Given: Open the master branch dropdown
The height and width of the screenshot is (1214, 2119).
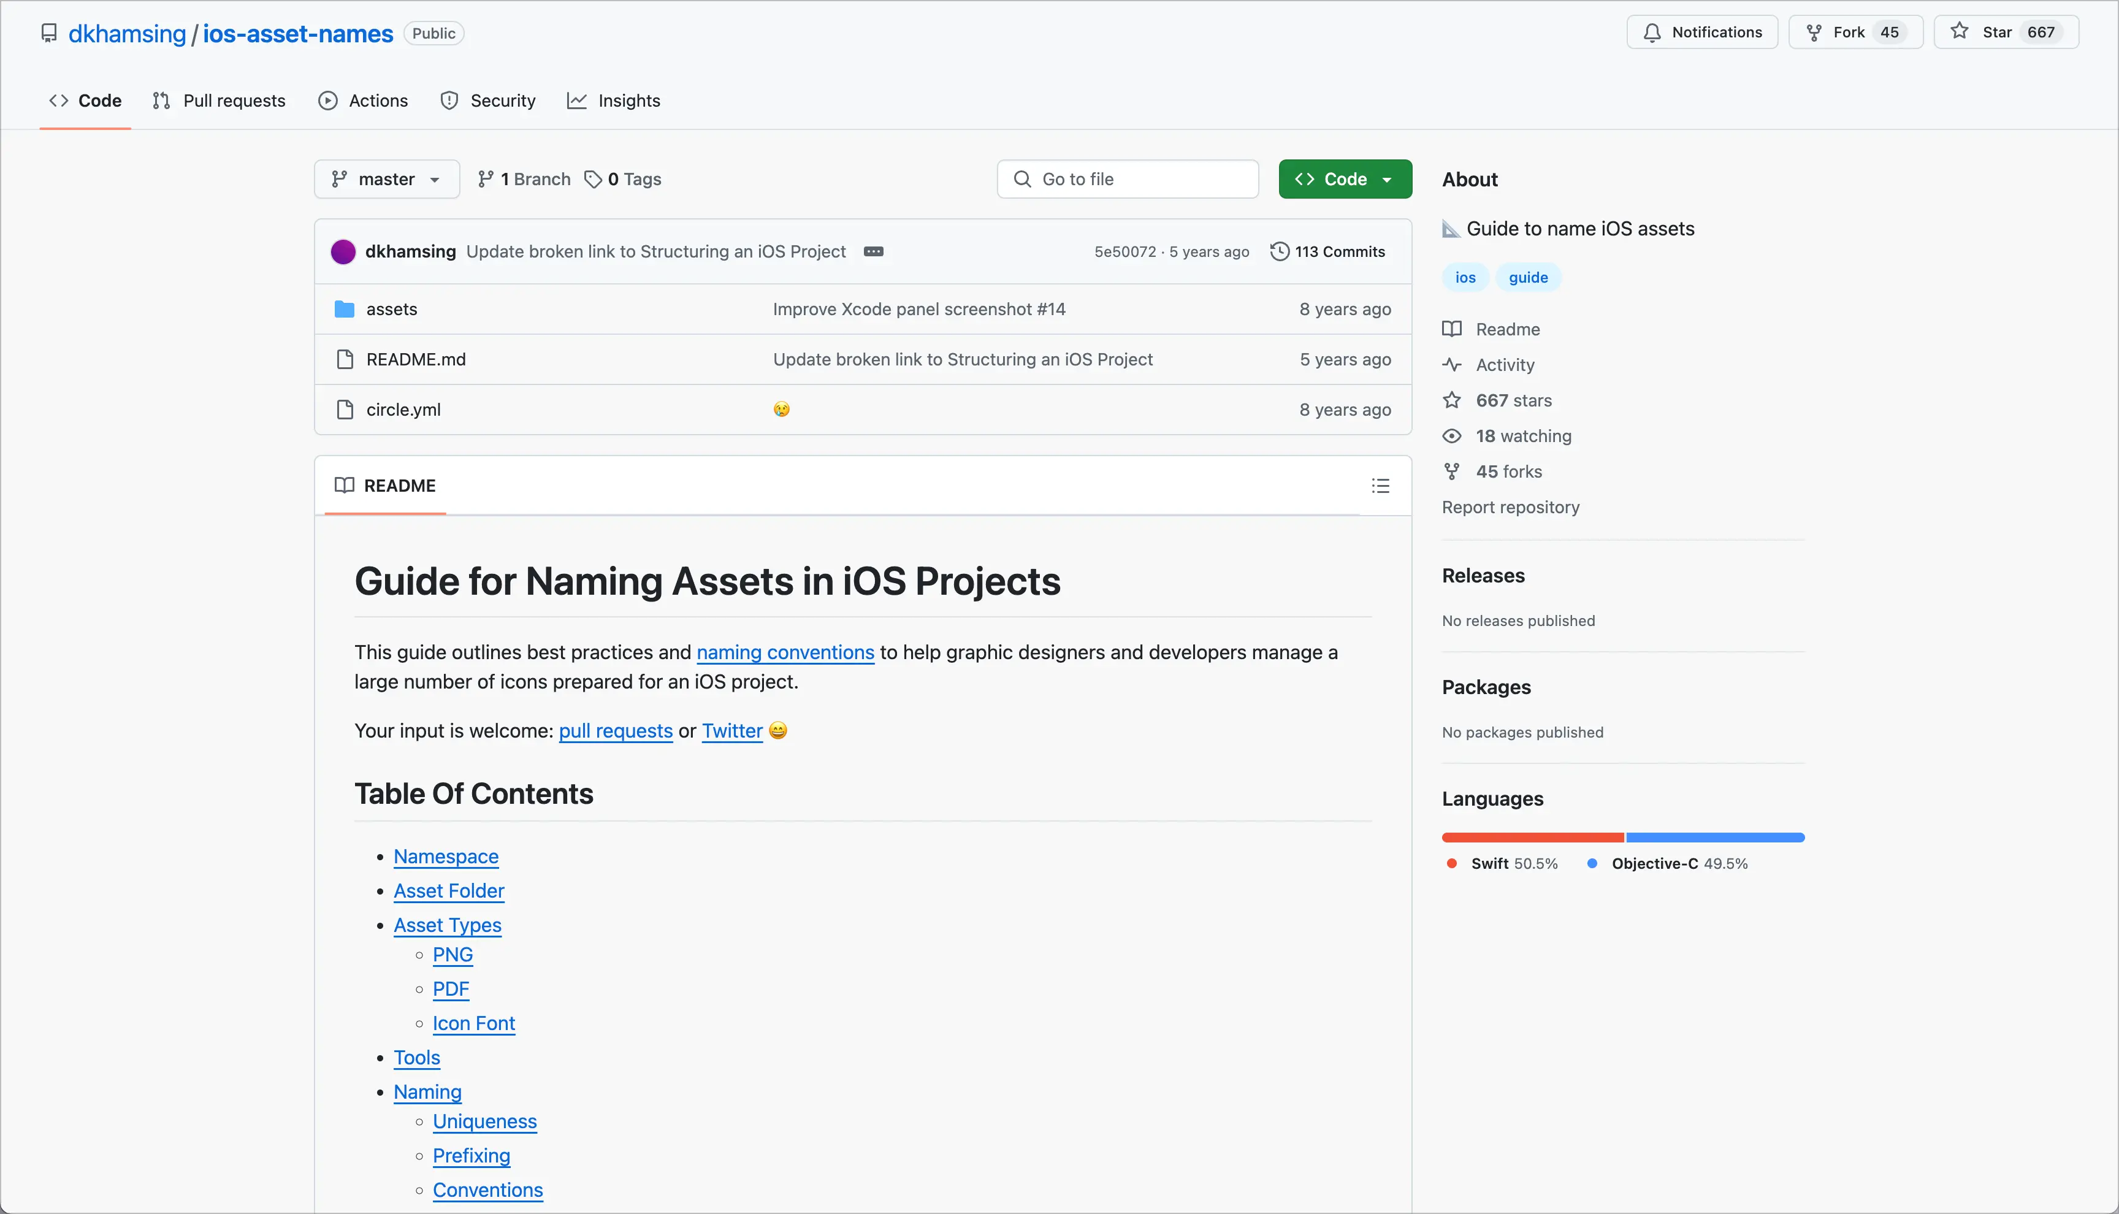Looking at the screenshot, I should click(x=387, y=178).
